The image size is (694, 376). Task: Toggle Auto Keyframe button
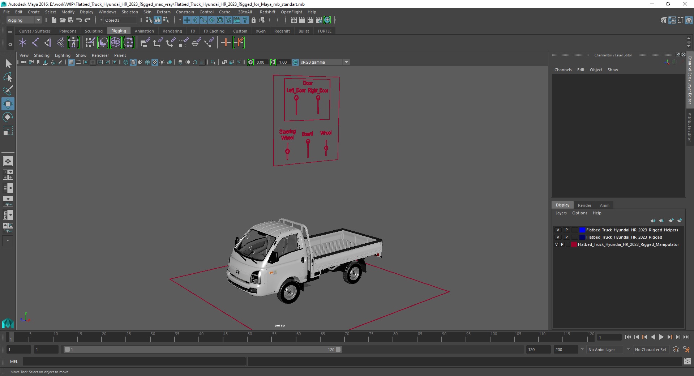tap(676, 350)
